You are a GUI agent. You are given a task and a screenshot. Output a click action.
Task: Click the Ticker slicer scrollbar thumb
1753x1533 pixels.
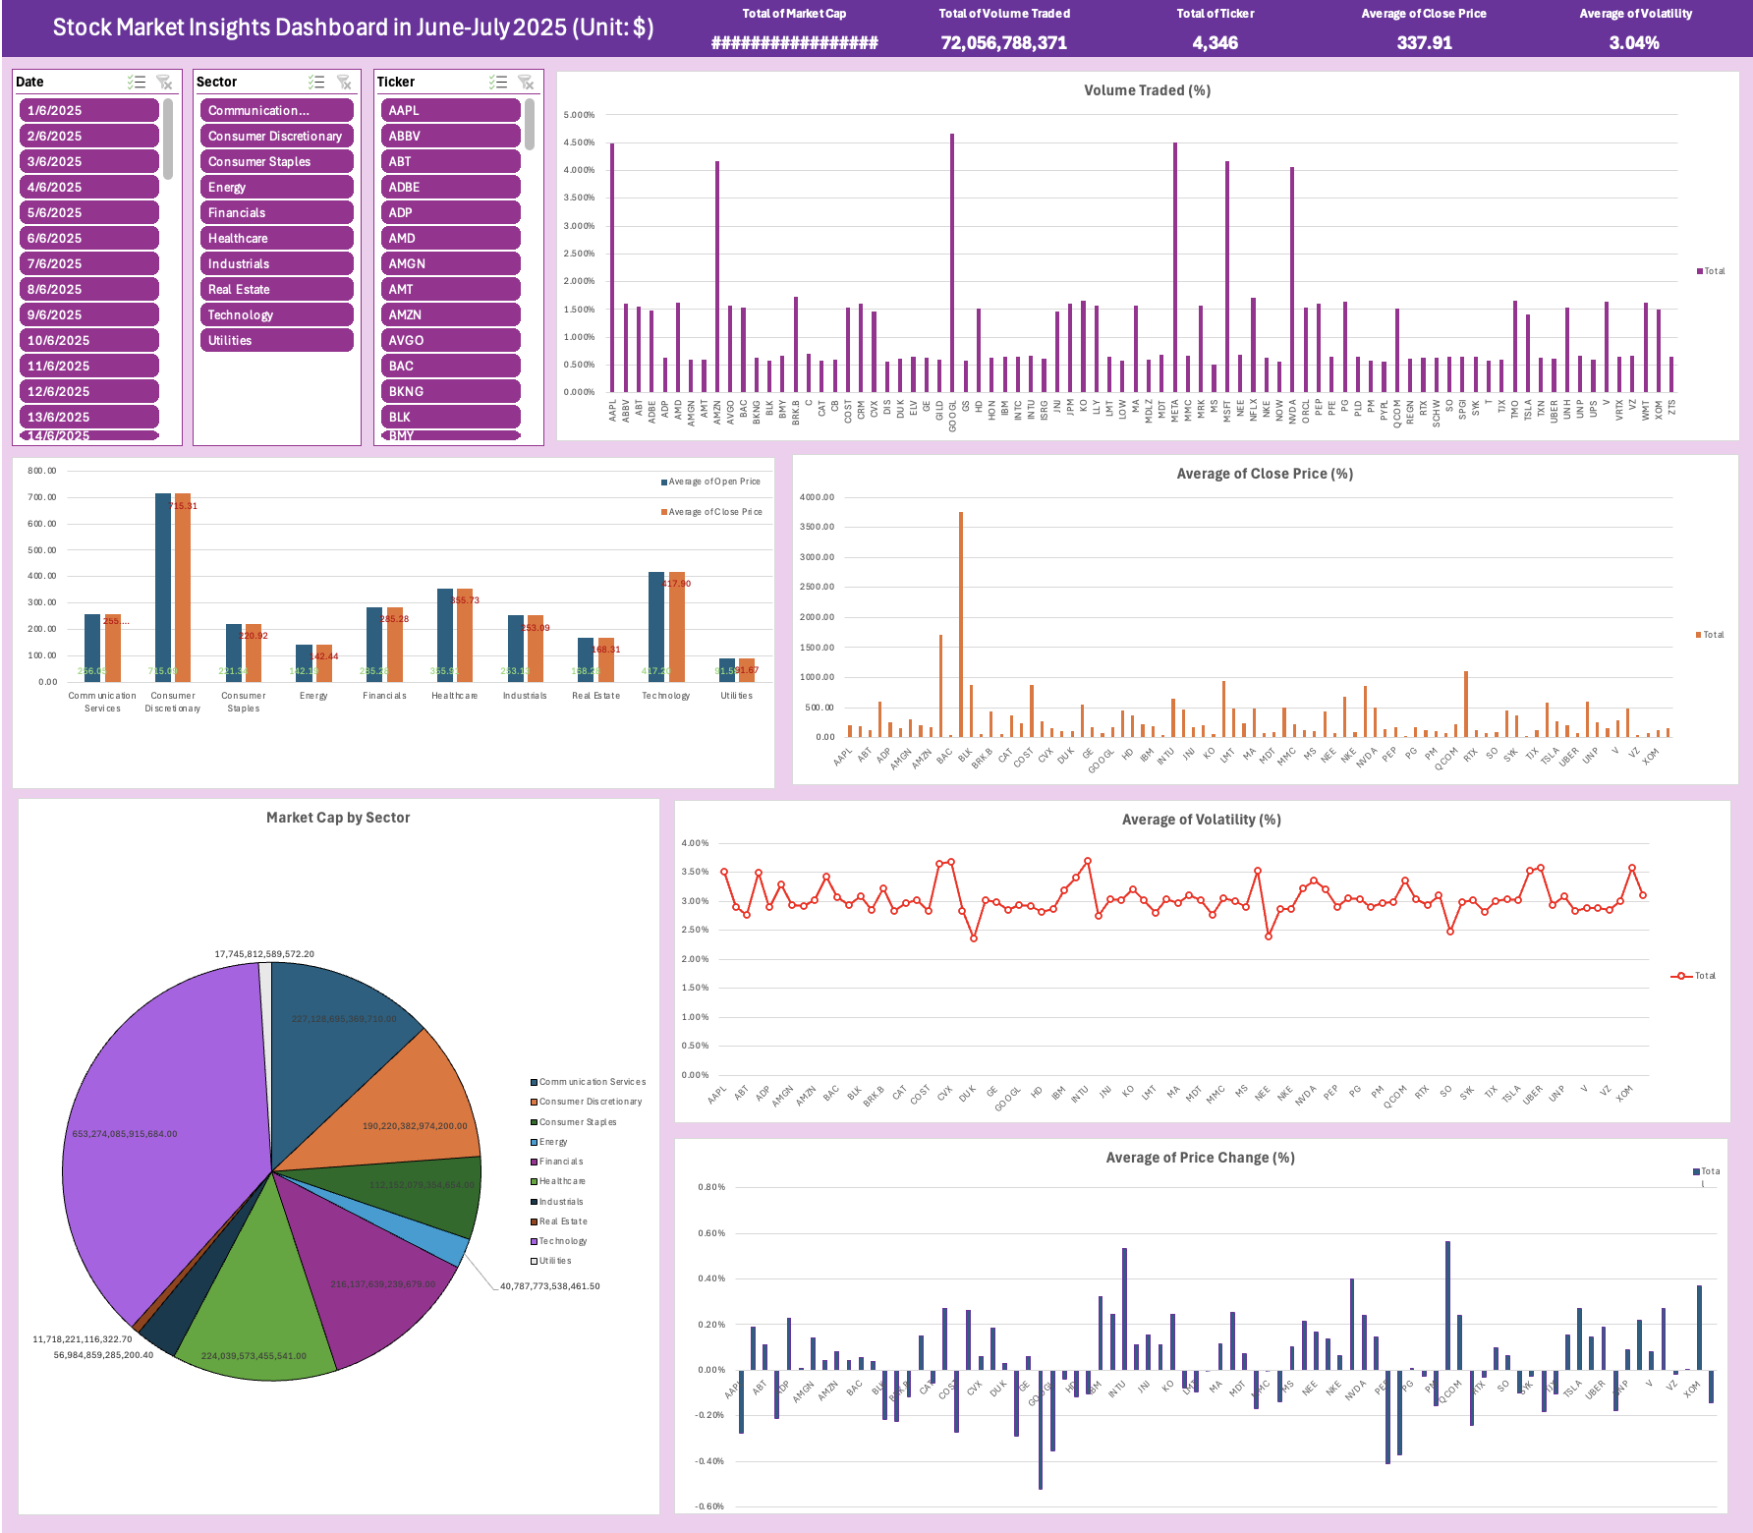coord(530,124)
